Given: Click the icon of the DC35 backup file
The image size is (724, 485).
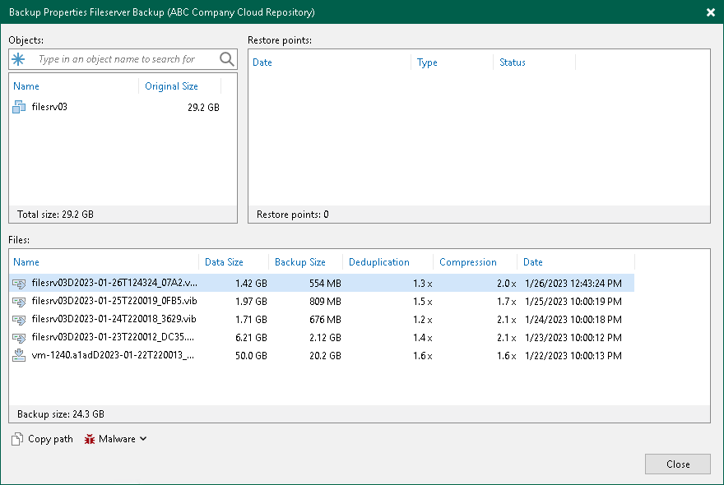Looking at the screenshot, I should pos(20,337).
